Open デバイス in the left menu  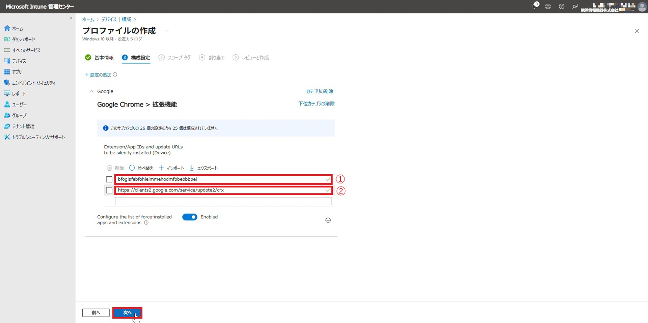coord(19,61)
